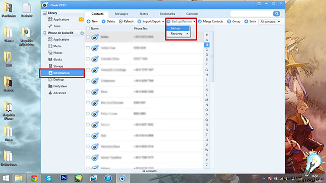
Task: Switch to the Contacts tab
Action: [x=97, y=14]
